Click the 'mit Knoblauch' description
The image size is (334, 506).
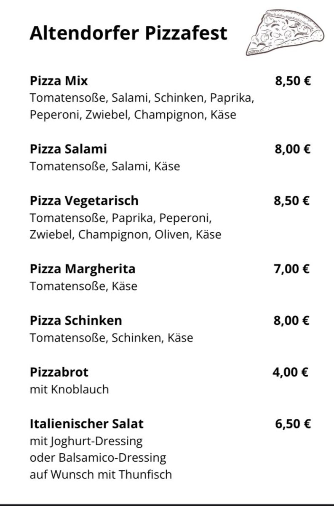click(69, 389)
